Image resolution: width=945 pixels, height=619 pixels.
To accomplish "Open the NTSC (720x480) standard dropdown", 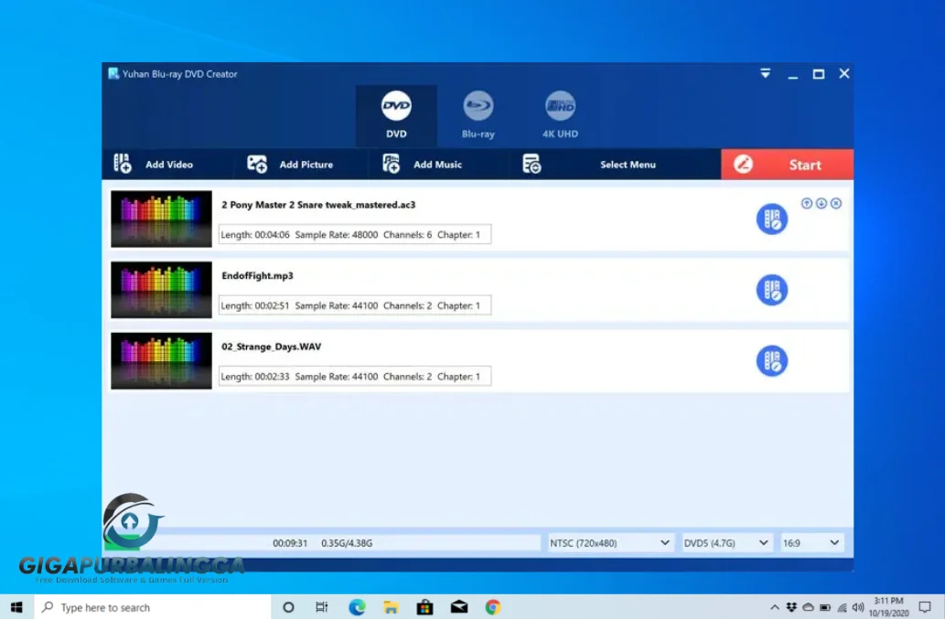I will [610, 543].
